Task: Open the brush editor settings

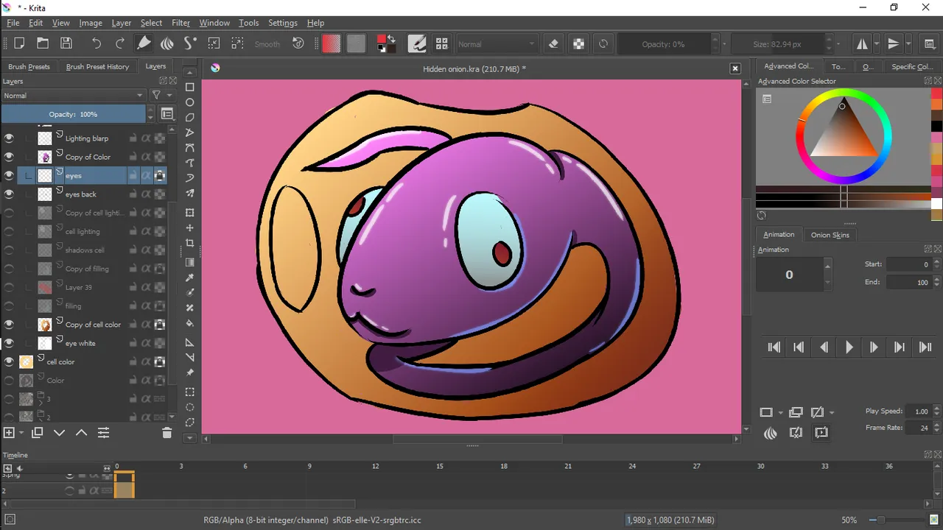Action: click(x=417, y=43)
